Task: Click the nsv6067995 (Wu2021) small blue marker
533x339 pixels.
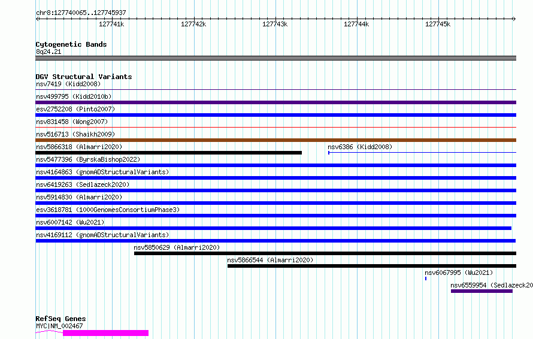Action: pos(426,278)
